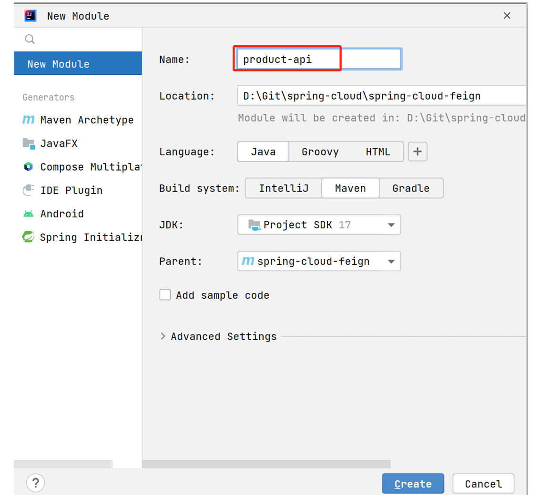Select Spring Initializr generator entry

tap(78, 237)
